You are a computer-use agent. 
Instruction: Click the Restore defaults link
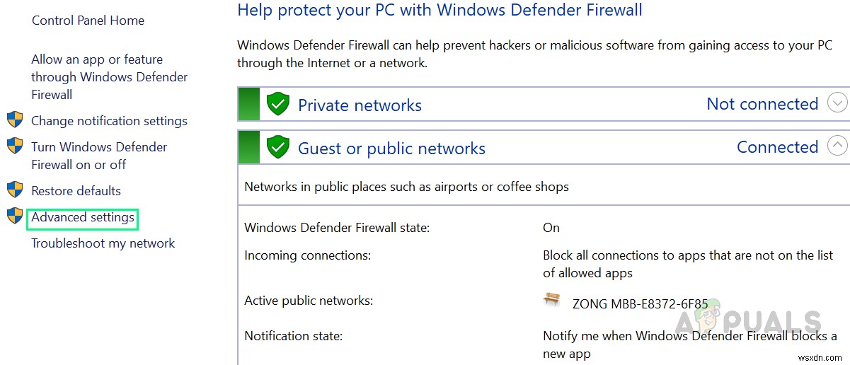coord(76,190)
